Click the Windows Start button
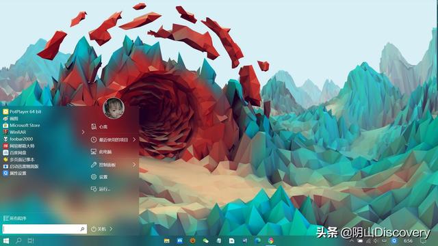This screenshot has height=246, width=438. point(6,241)
